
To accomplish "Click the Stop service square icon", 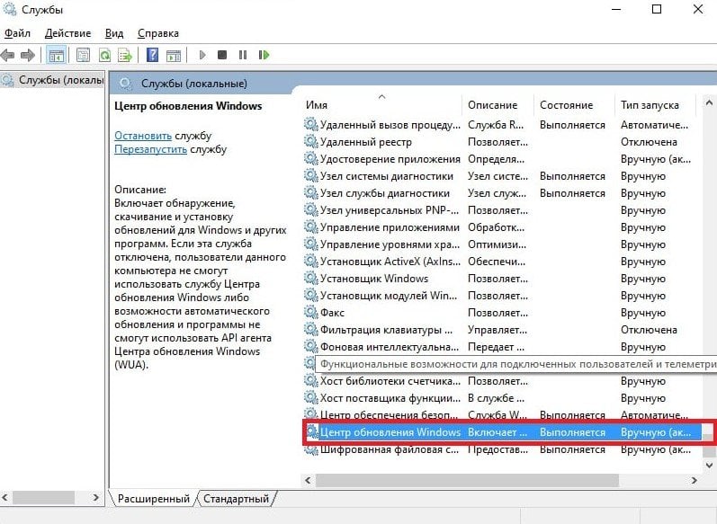I will pos(222,56).
